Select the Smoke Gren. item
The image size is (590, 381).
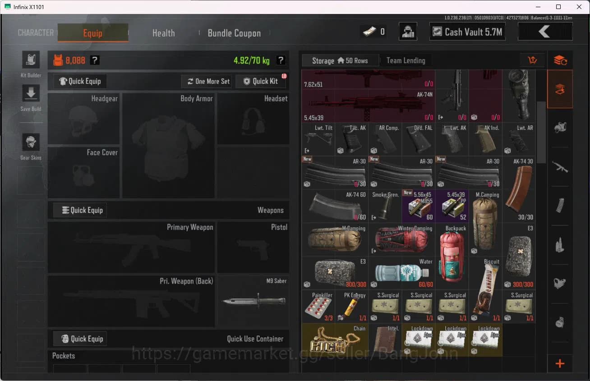(x=385, y=206)
